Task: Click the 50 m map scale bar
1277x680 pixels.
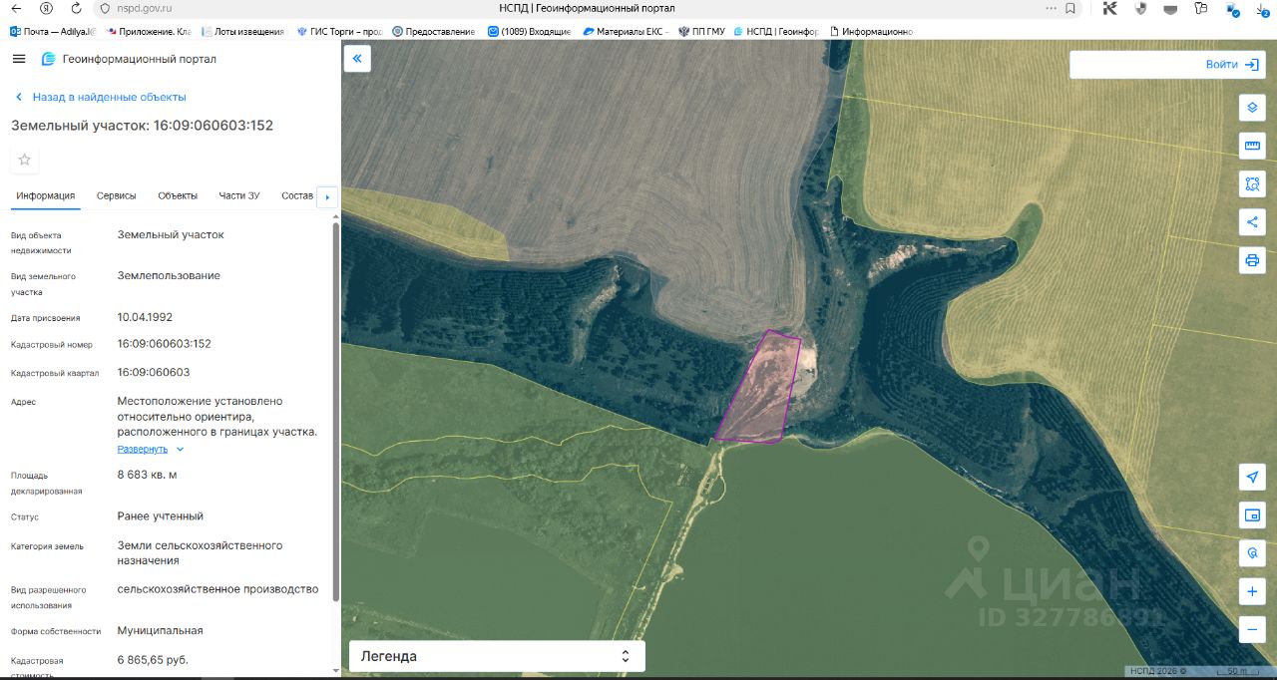Action: 1238,671
